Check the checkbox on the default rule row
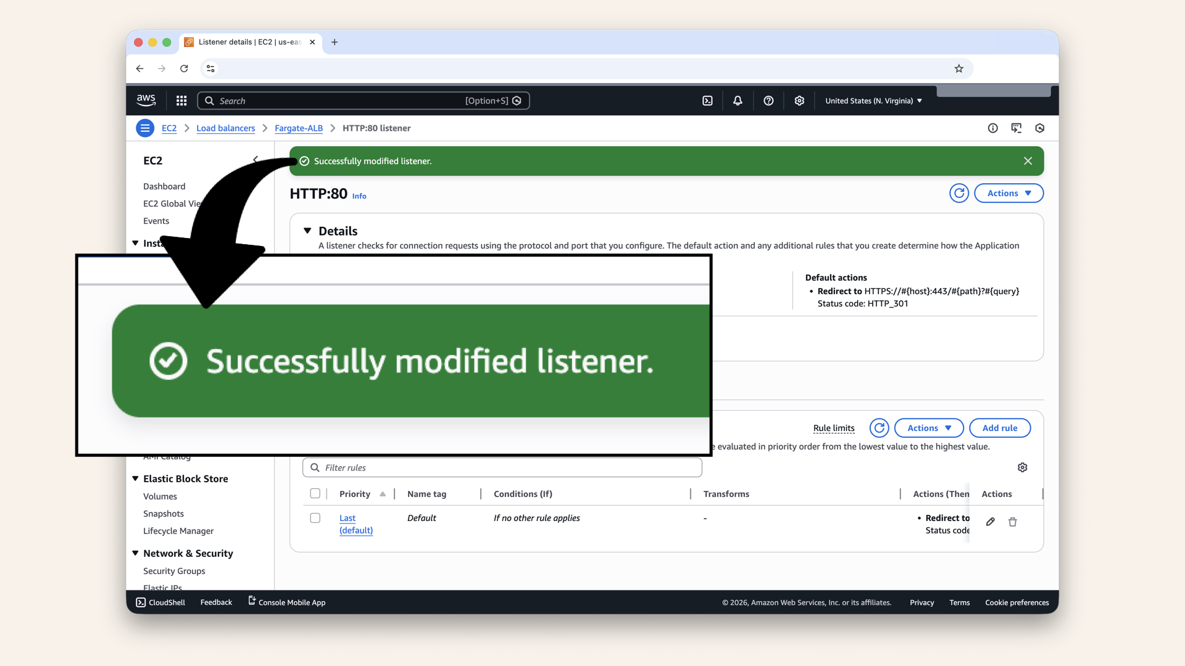 (315, 518)
